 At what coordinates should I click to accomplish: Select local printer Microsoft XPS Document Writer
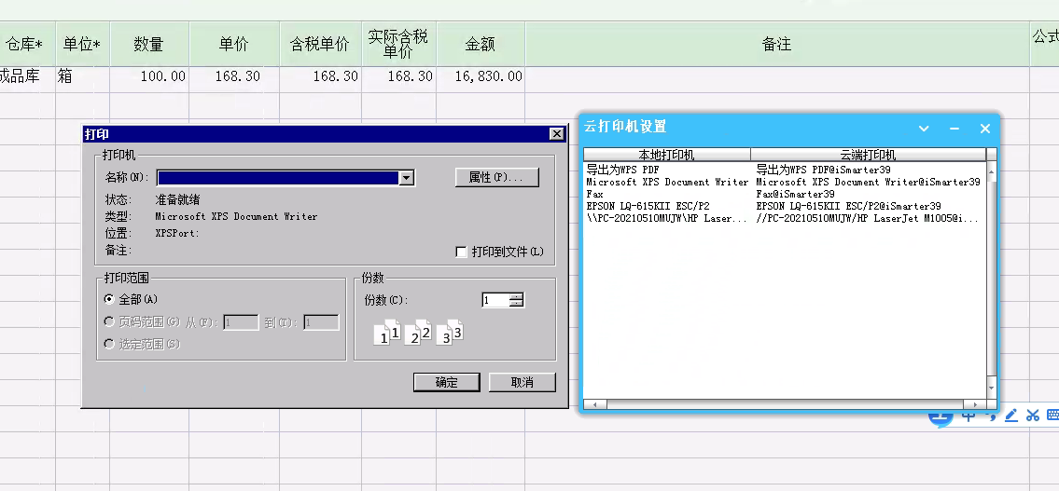click(x=667, y=182)
